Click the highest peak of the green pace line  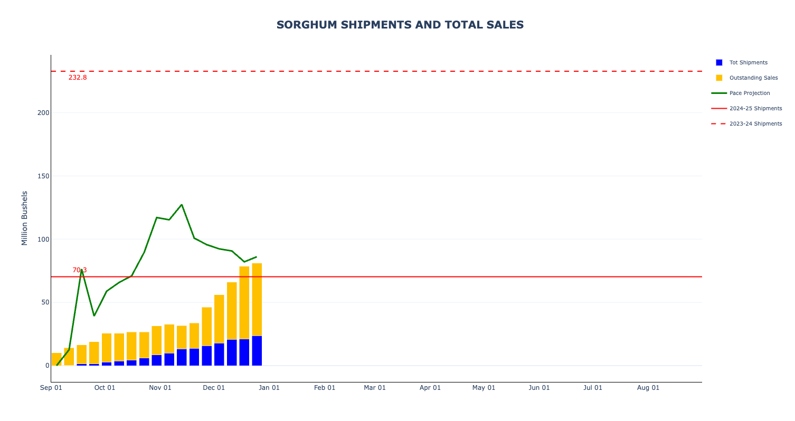tap(182, 205)
